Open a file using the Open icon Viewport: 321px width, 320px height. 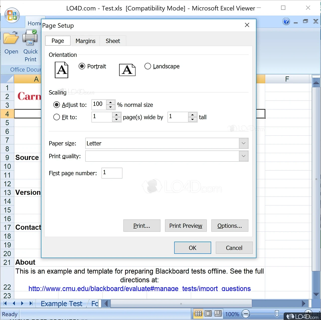pyautogui.click(x=11, y=40)
